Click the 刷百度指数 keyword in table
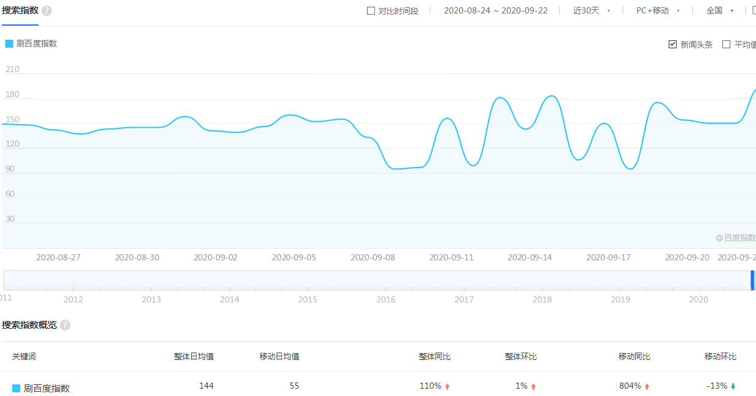 coord(46,388)
